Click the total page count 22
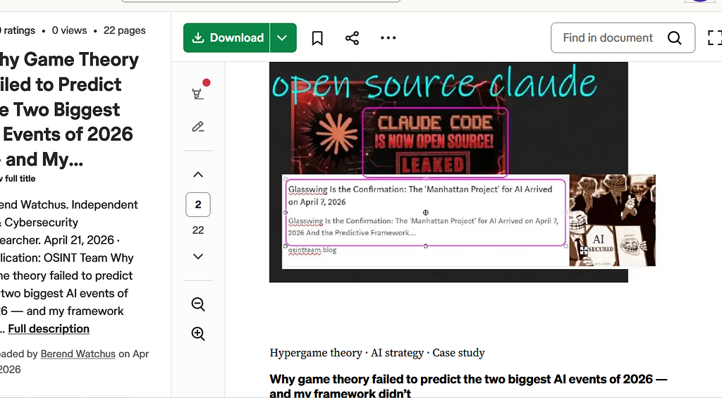Screen dimensions: 722x398 point(198,230)
